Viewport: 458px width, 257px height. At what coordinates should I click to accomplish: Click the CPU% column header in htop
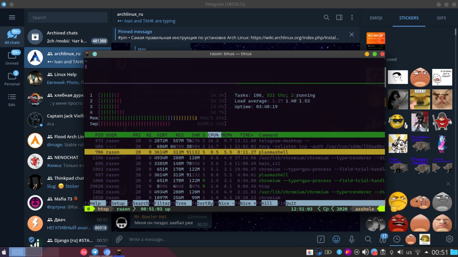[214, 135]
